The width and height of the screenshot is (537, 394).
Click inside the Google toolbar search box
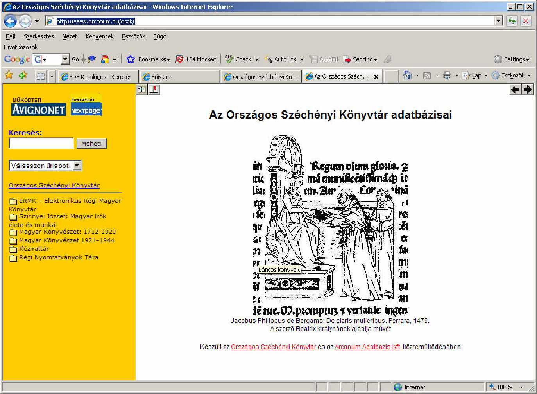(x=47, y=59)
